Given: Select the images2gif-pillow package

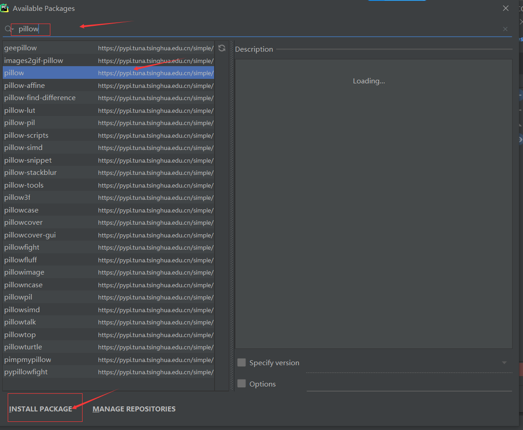Looking at the screenshot, I should [108, 61].
